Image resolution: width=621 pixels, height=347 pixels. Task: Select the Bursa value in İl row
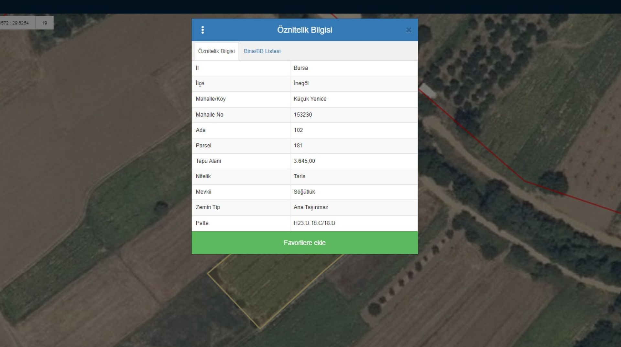[300, 68]
